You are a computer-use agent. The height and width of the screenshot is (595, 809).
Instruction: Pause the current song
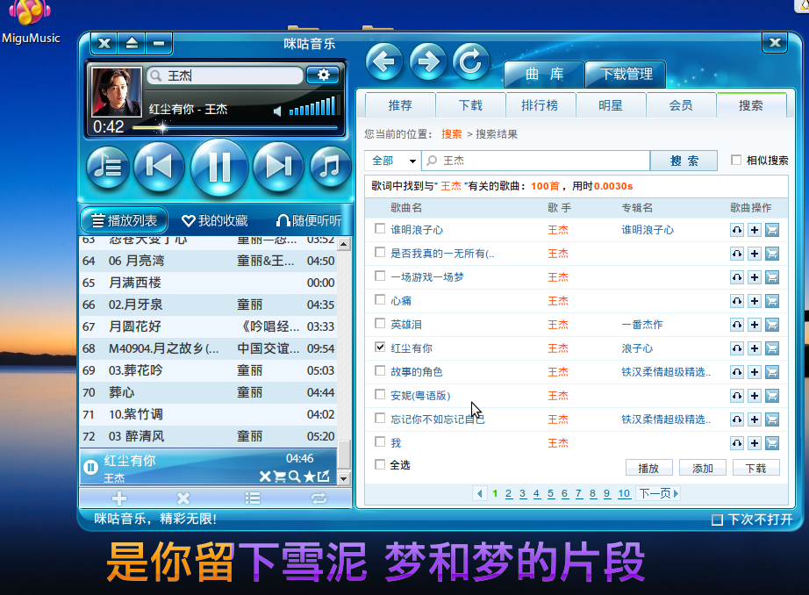coord(219,168)
